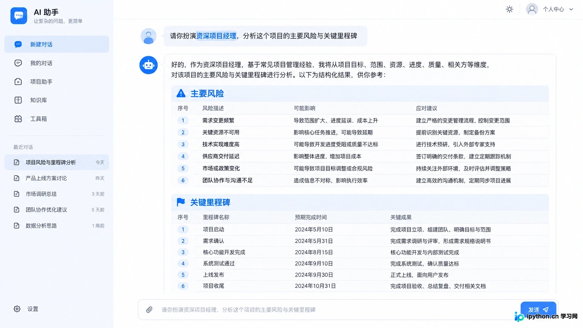
Task: Click the AI robot avatar icon
Action: [149, 65]
